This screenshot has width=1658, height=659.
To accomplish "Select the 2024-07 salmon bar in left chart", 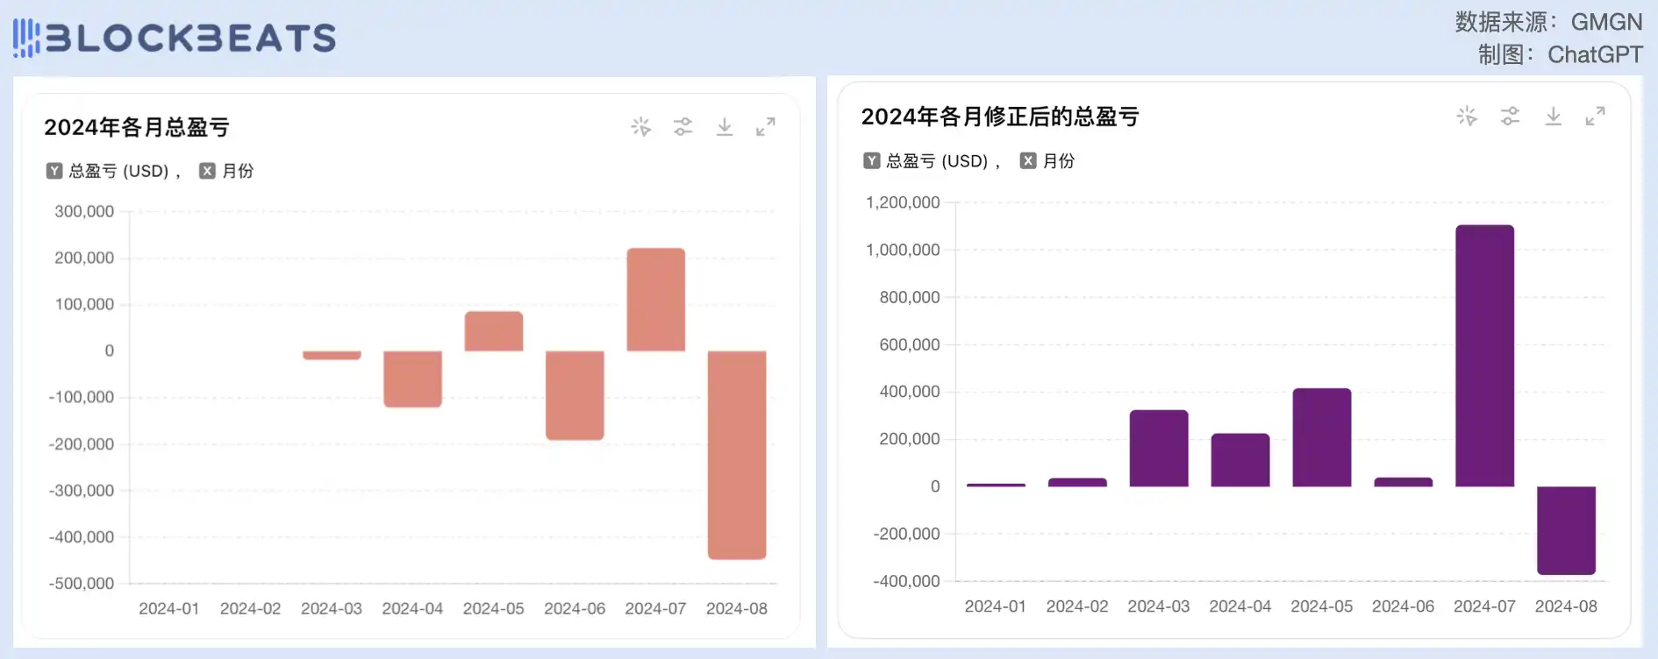I will [655, 300].
